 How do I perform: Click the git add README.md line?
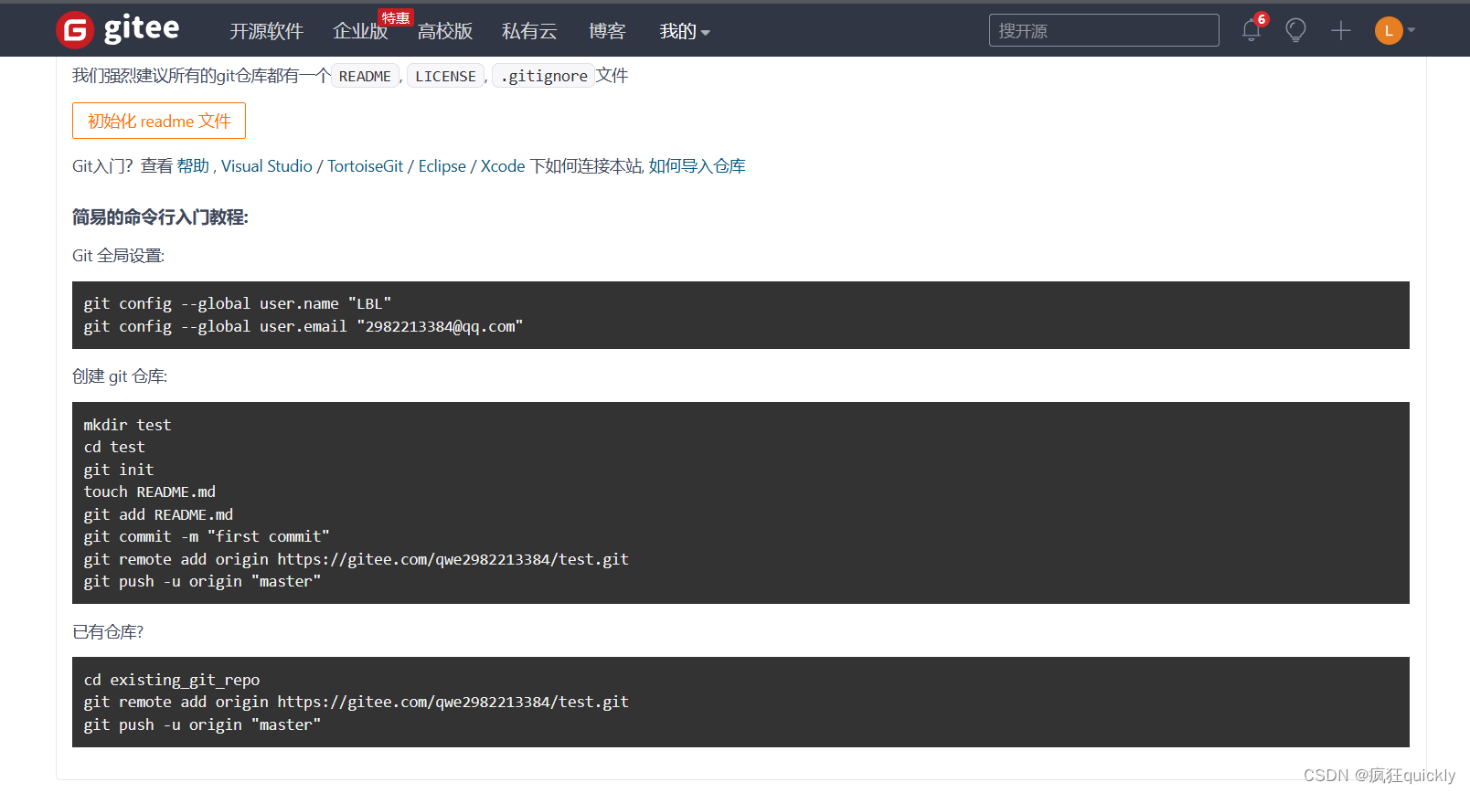pyautogui.click(x=158, y=514)
